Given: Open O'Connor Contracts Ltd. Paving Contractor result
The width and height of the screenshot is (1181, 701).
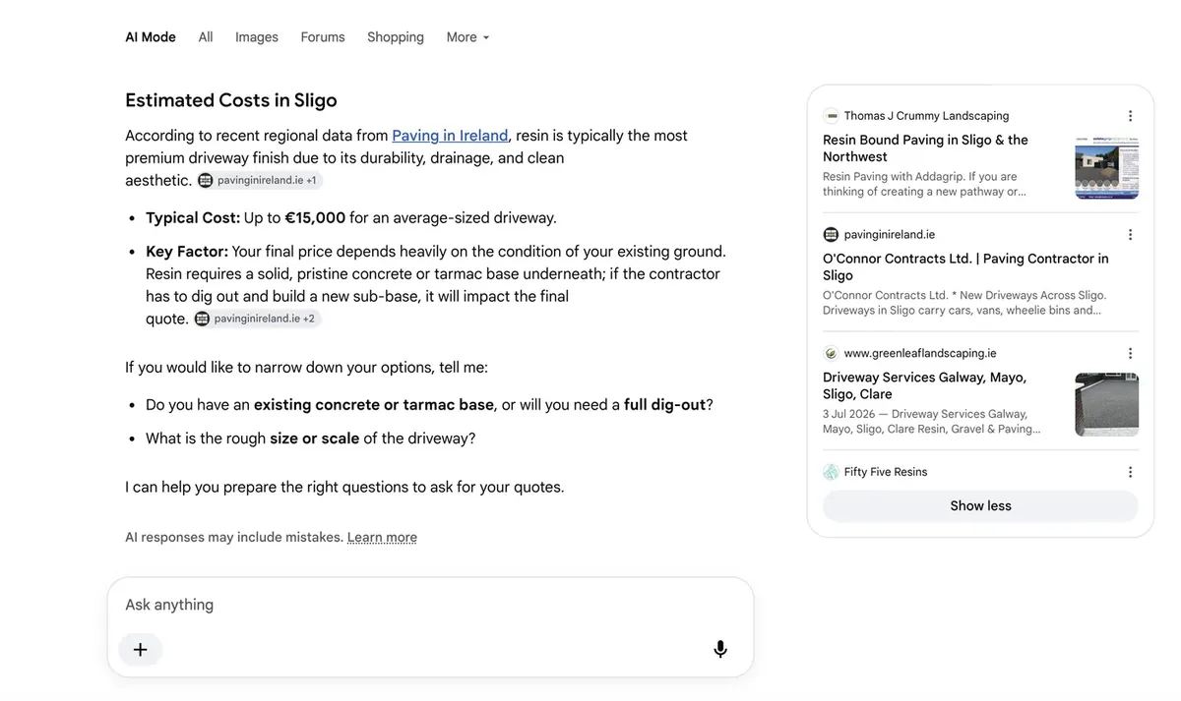Looking at the screenshot, I should pyautogui.click(x=965, y=267).
